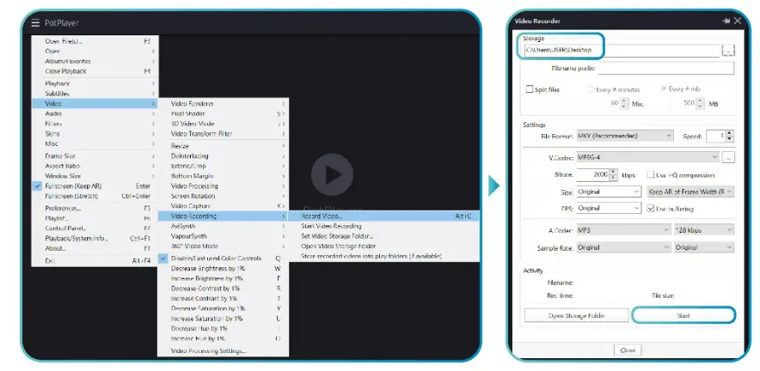Open the Video Capture submenu
The image size is (760, 371).
pos(223,206)
